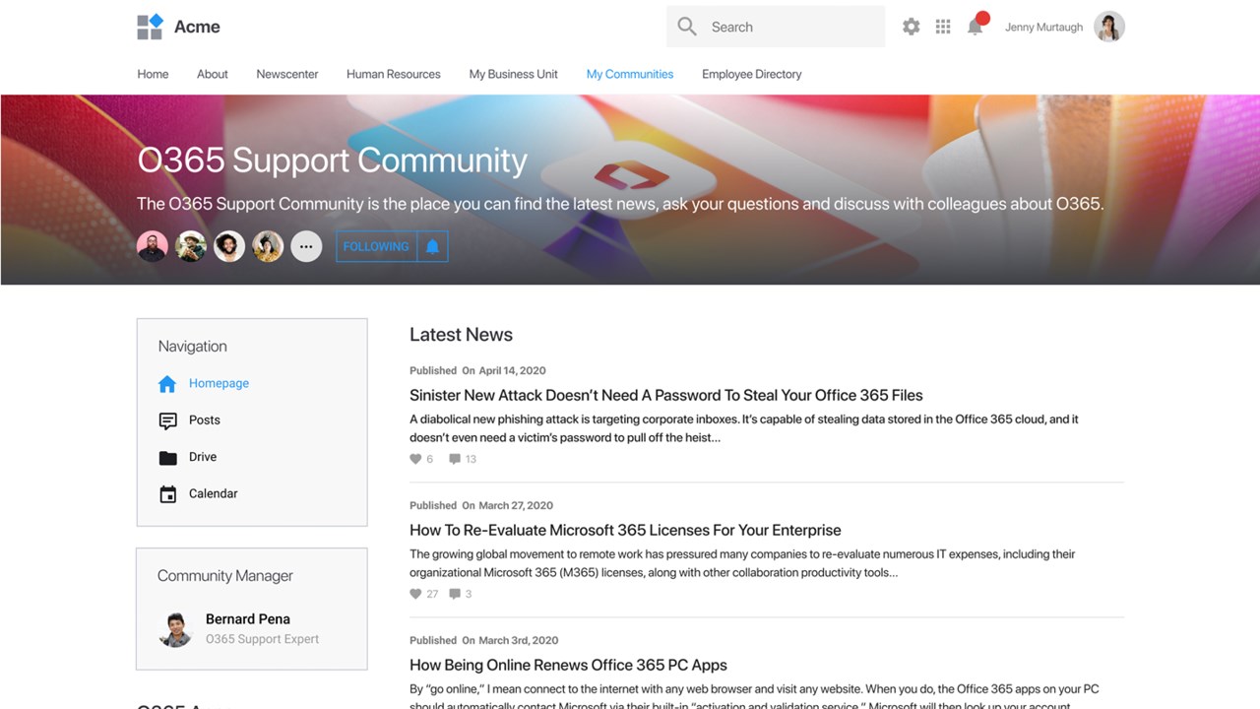Click into the Search field
1260x709 pixels.
tap(776, 27)
